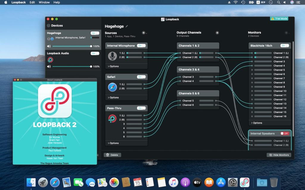Open Music from the Dock

click(x=173, y=182)
